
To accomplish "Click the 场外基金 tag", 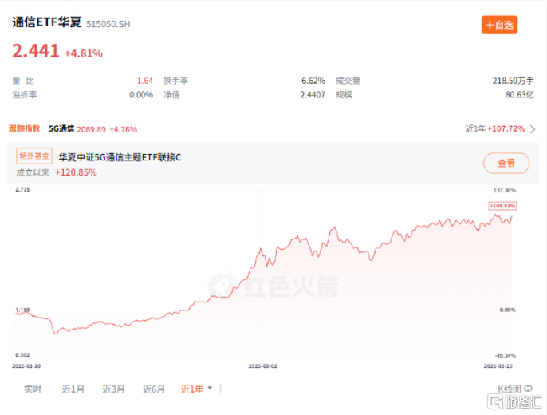I will click(34, 156).
